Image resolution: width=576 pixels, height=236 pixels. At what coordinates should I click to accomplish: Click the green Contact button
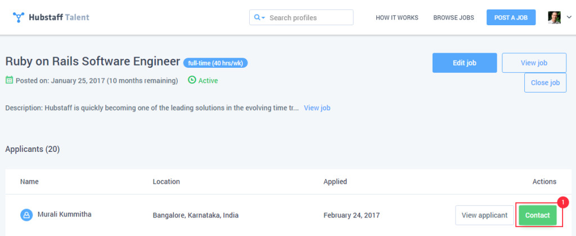point(537,215)
